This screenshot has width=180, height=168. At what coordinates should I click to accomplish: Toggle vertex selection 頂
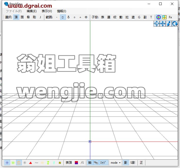click(16, 17)
